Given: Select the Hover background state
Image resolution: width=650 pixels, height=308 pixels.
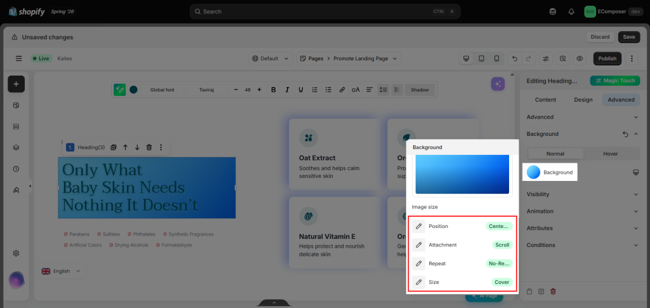Looking at the screenshot, I should point(610,154).
